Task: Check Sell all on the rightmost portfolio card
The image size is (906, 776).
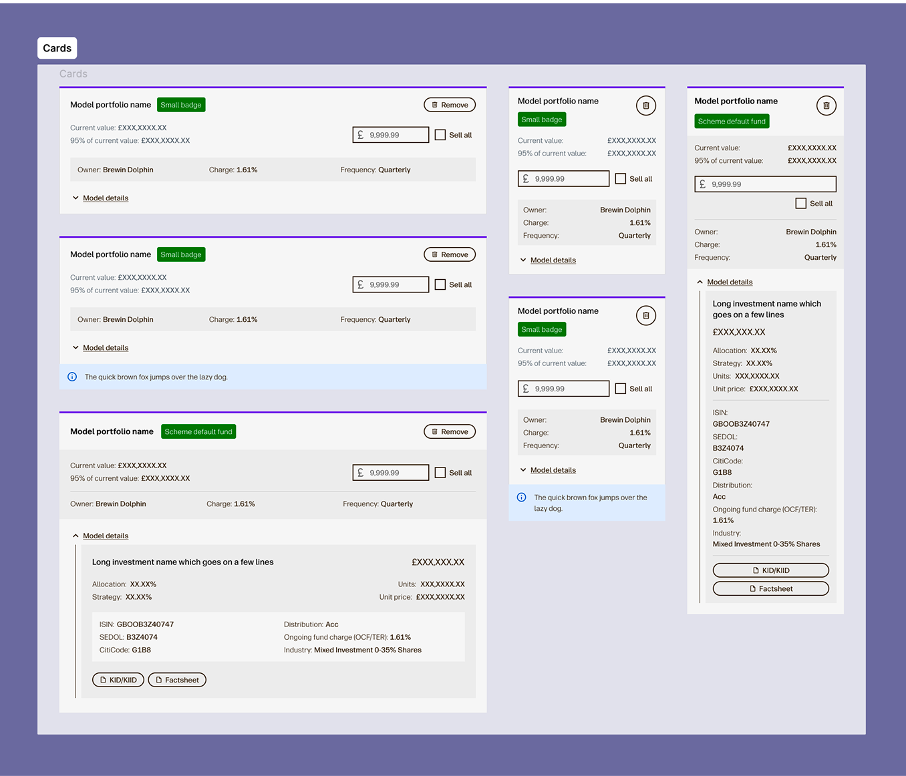Action: [x=800, y=203]
